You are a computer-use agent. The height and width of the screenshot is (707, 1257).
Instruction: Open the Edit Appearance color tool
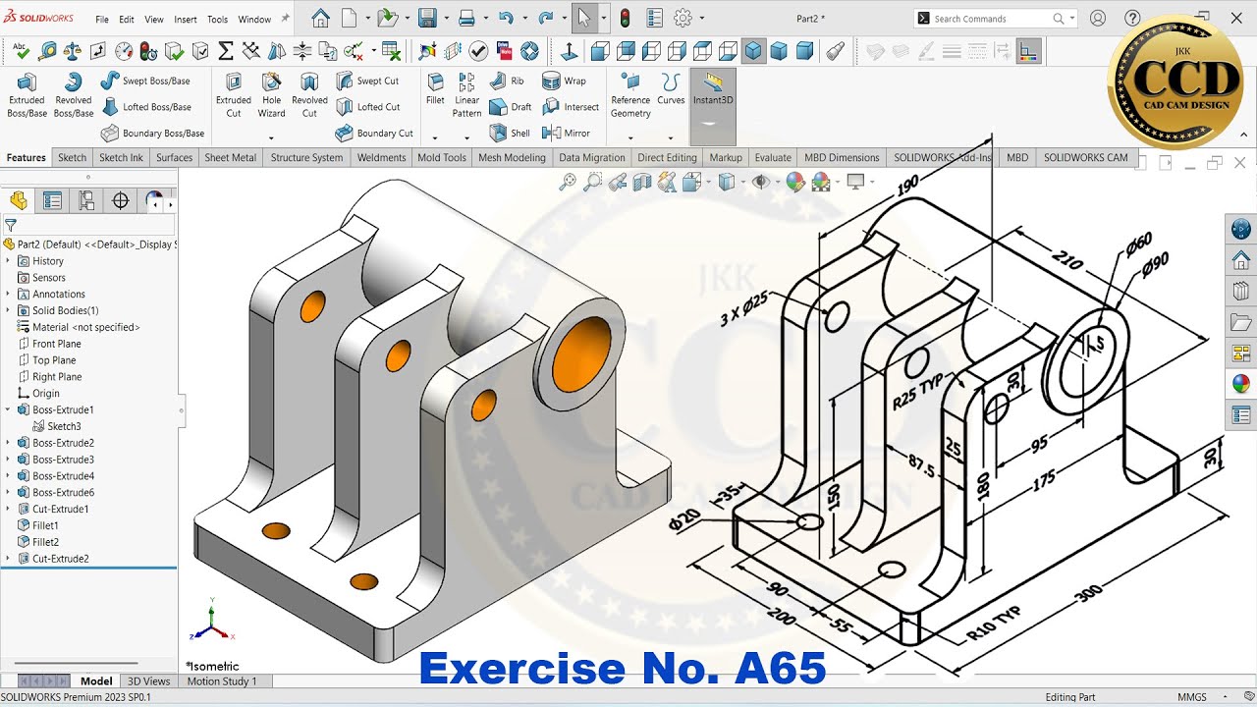click(795, 182)
